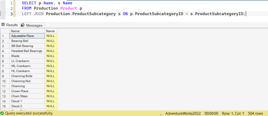This screenshot has height=116, width=268.
Task: Click row header number 15
Action: pos(5,106)
